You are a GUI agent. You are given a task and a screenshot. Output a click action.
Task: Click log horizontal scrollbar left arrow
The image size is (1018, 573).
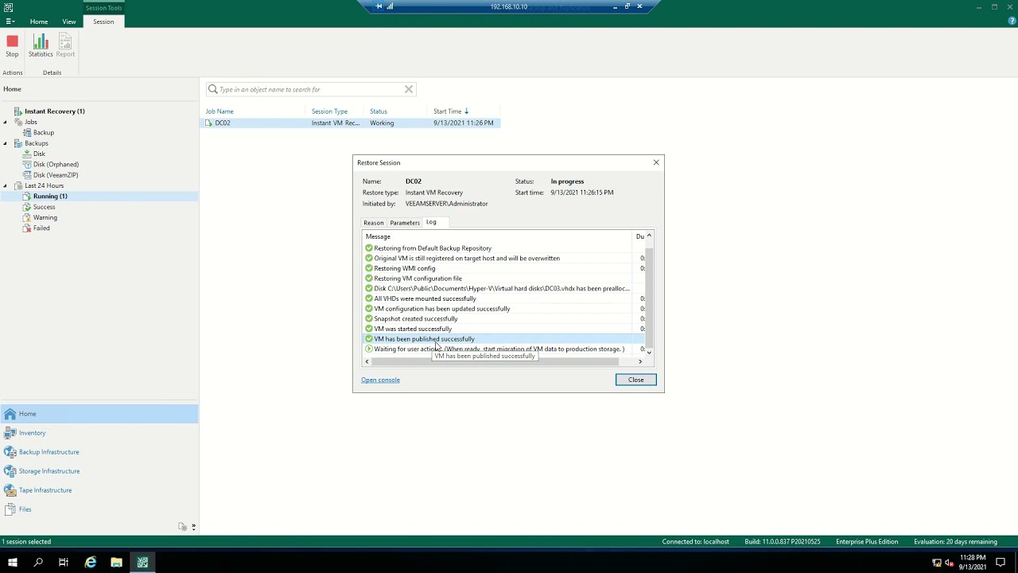tap(367, 361)
